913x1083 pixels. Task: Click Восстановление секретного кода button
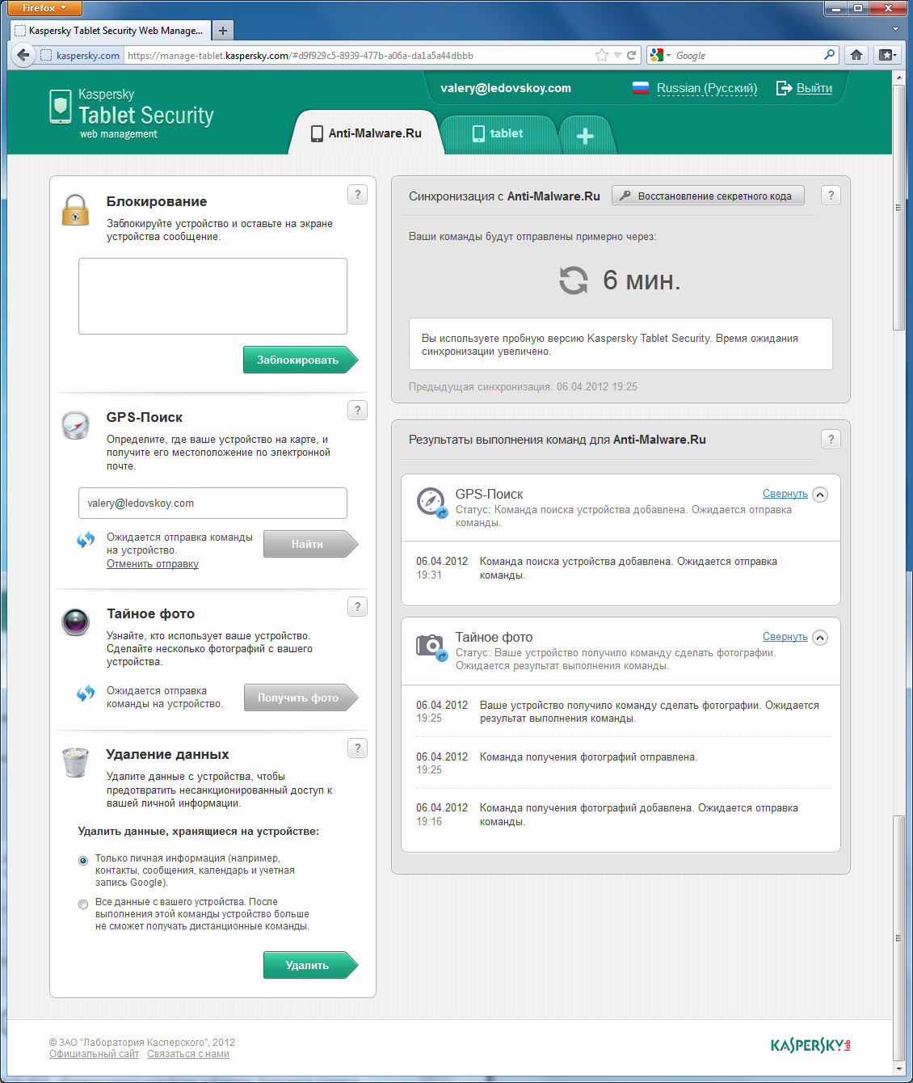(x=708, y=196)
